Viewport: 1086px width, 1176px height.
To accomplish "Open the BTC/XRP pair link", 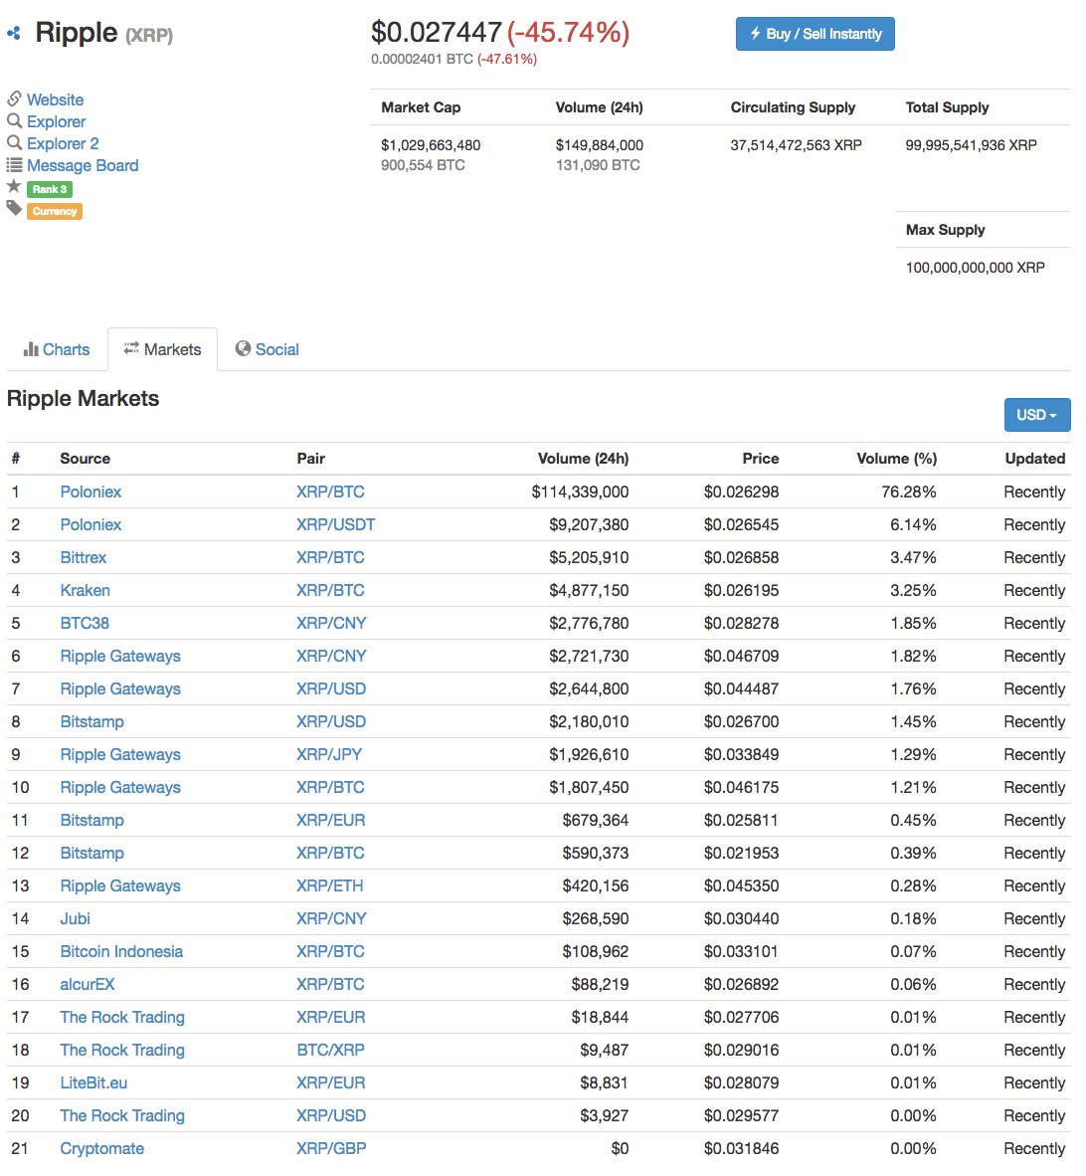I will (x=330, y=1051).
